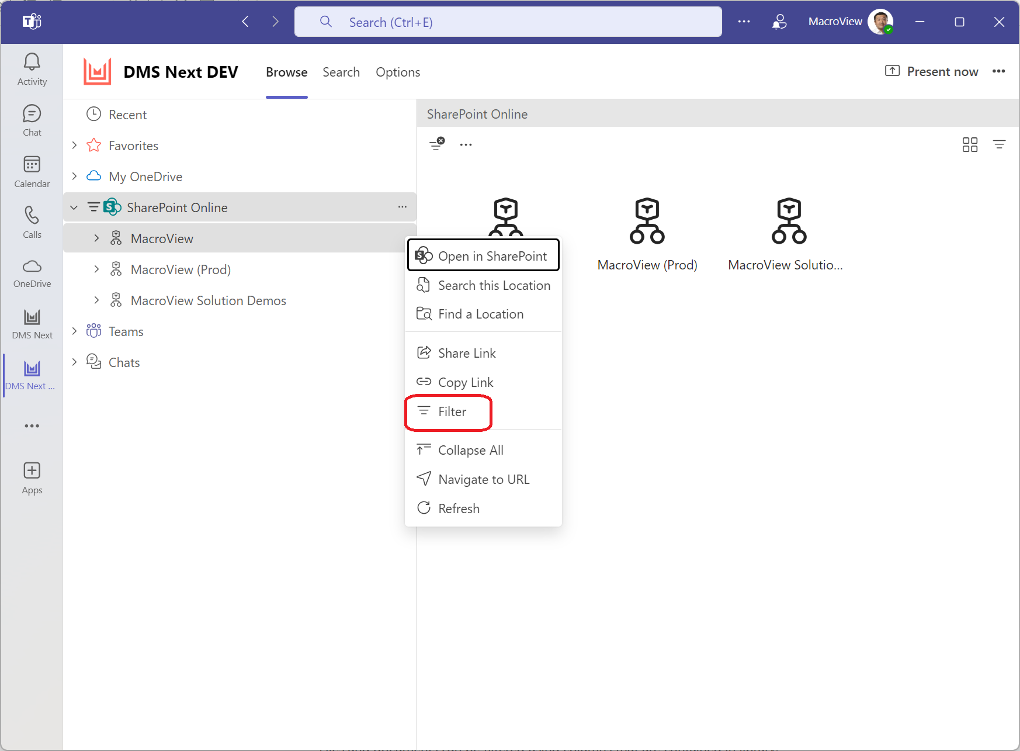Expand the MacroView Solution Demos node
This screenshot has height=751, width=1020.
coord(96,300)
